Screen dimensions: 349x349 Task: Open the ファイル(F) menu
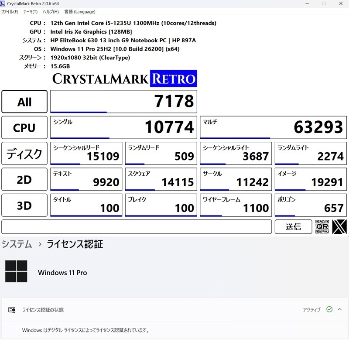9,12
